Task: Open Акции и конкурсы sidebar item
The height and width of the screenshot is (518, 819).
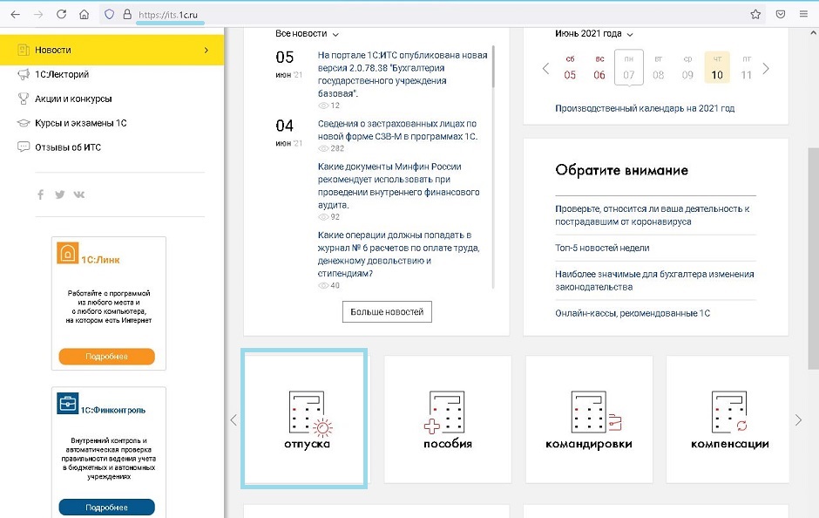Action: pos(73,99)
